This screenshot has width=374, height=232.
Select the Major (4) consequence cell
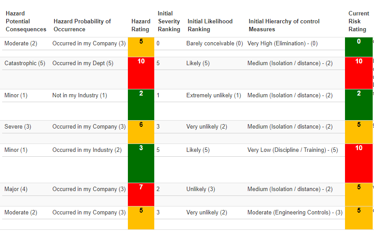coord(16,189)
